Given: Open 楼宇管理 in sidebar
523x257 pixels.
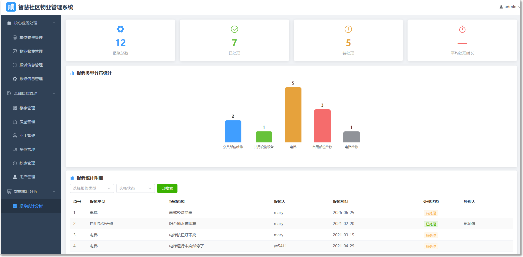Looking at the screenshot, I should pyautogui.click(x=31, y=108).
